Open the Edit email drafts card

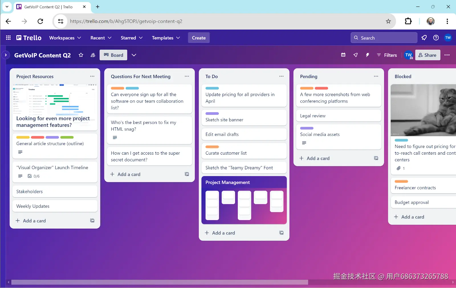(x=244, y=134)
